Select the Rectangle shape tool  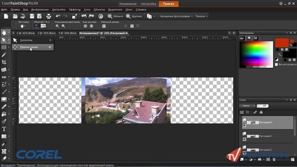[x=4, y=136]
